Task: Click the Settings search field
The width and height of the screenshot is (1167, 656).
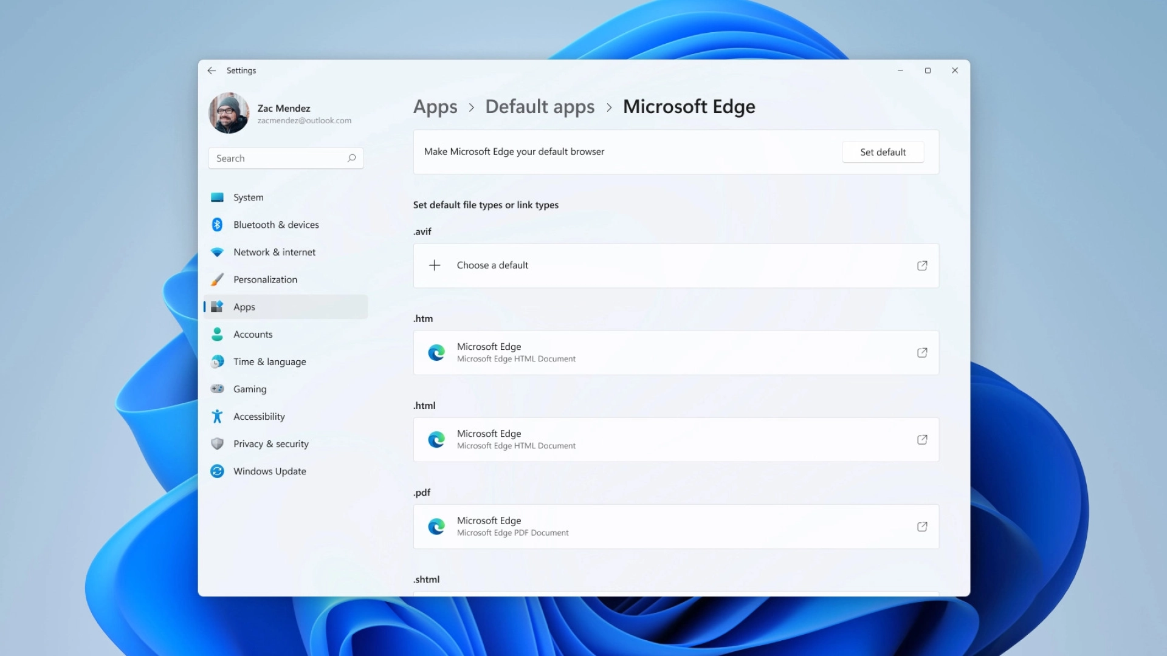Action: point(277,158)
